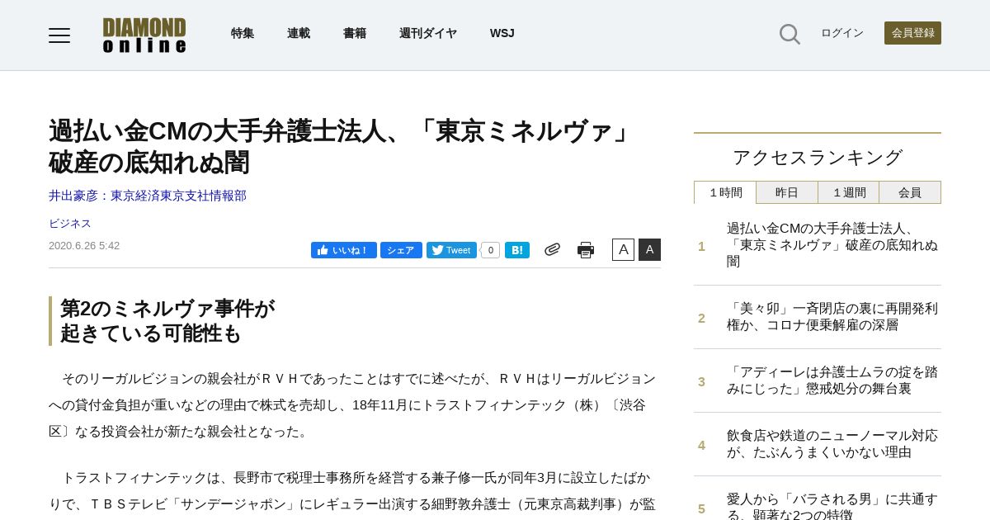Open the WSJ menu item
This screenshot has height=520, width=990.
[502, 33]
